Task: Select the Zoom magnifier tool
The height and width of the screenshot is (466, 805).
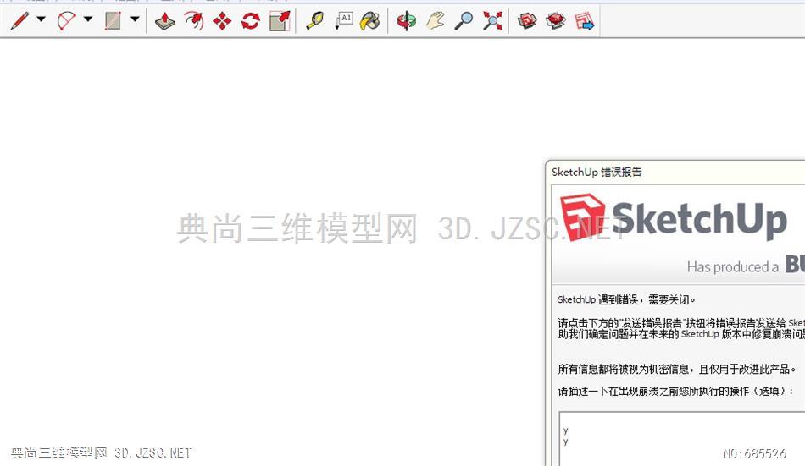Action: tap(464, 21)
